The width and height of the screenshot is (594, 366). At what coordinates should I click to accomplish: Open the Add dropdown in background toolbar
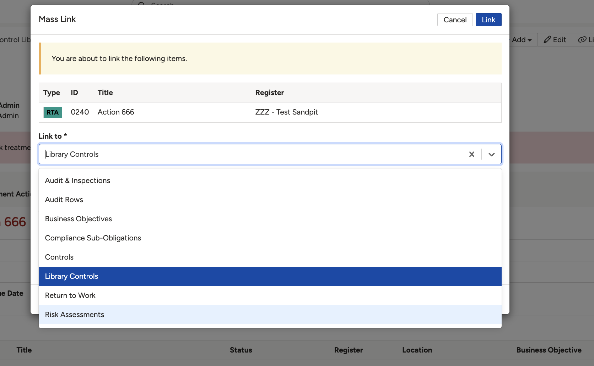(522, 40)
